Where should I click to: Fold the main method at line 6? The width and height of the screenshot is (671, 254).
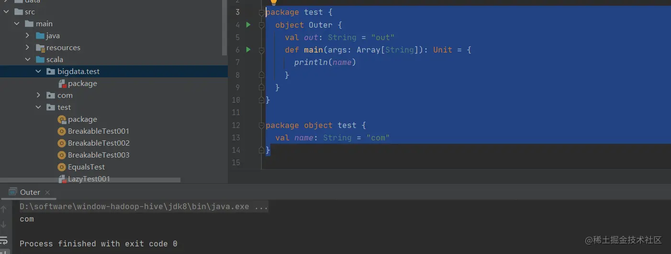point(262,50)
